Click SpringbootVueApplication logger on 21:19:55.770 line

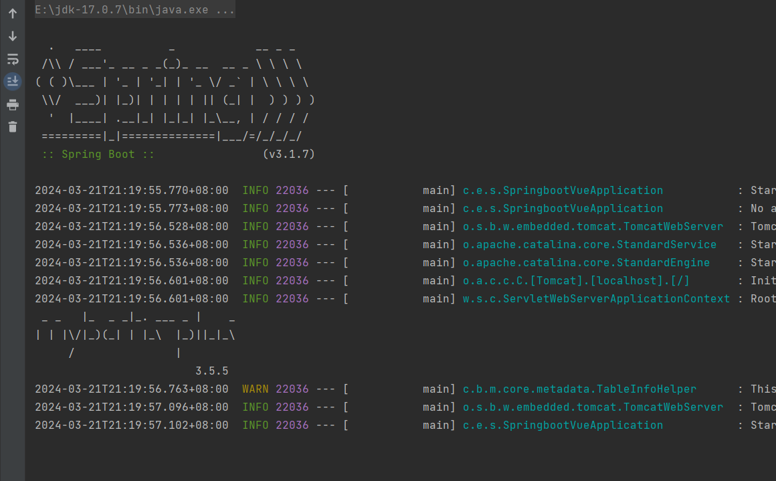(563, 191)
